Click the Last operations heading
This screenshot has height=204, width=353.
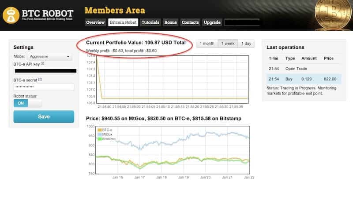click(x=285, y=47)
